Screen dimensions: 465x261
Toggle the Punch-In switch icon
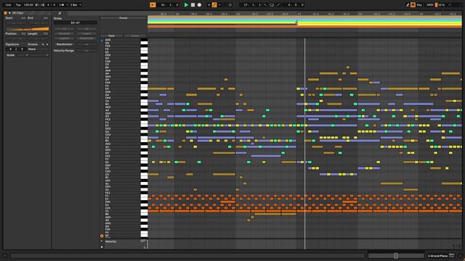point(265,5)
